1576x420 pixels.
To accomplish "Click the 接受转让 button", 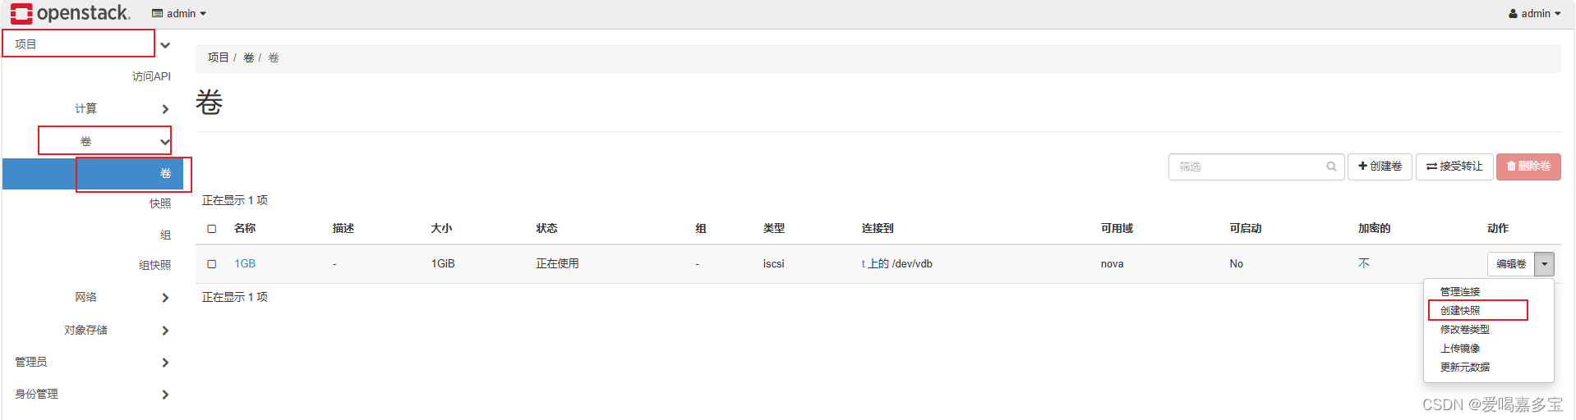I will (x=1454, y=167).
